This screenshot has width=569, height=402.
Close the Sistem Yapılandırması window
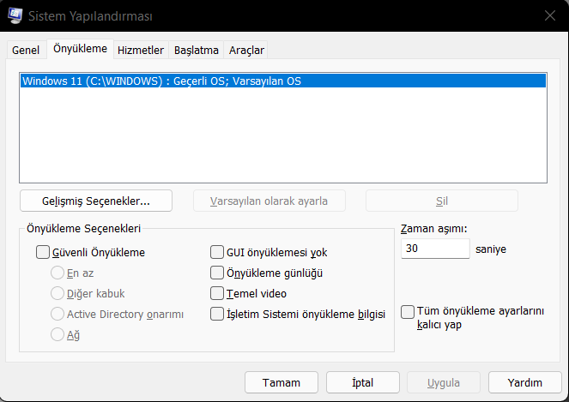[549, 15]
